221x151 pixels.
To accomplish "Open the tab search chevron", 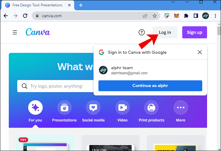I will [x=173, y=2].
